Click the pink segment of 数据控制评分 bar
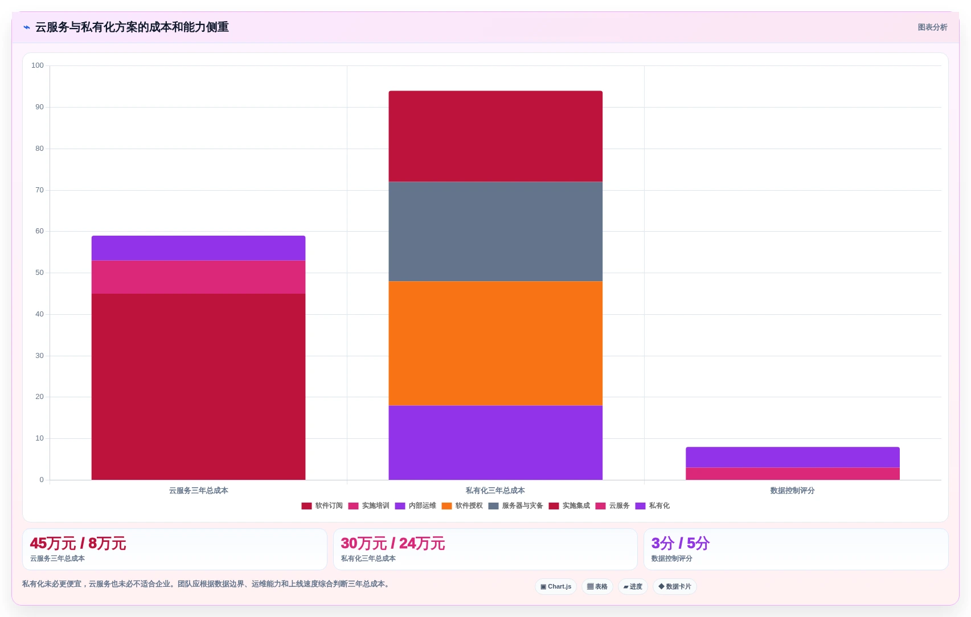This screenshot has height=617, width=971. [793, 474]
